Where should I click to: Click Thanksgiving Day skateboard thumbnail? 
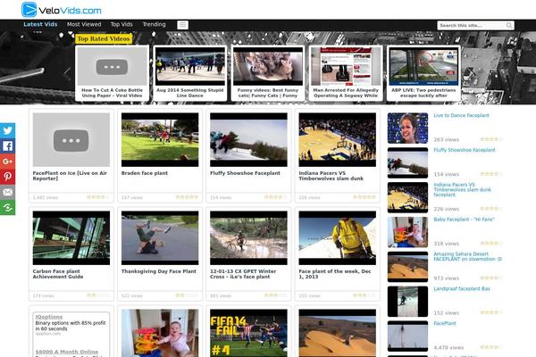click(x=160, y=237)
